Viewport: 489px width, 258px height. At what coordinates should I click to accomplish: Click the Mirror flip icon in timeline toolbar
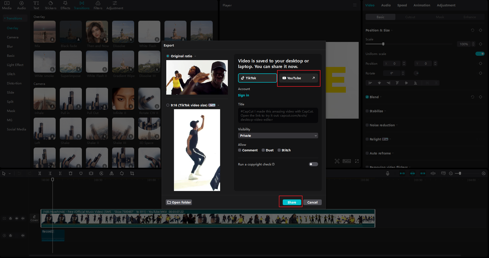click(112, 173)
